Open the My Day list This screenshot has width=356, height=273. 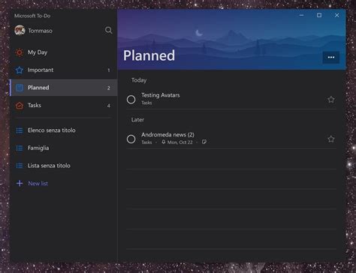pyautogui.click(x=64, y=52)
